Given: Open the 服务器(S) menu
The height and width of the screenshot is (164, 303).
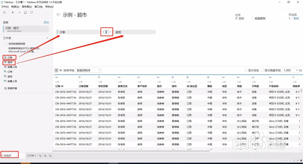Looking at the screenshot, I should [27, 7].
